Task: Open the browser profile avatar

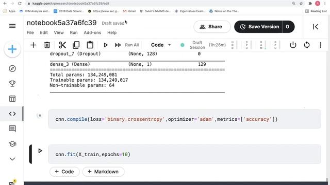Action: (318, 4)
